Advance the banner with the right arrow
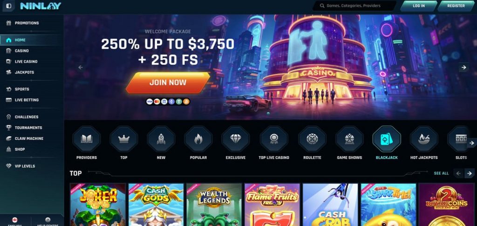Image resolution: width=477 pixels, height=226 pixels. [x=463, y=67]
